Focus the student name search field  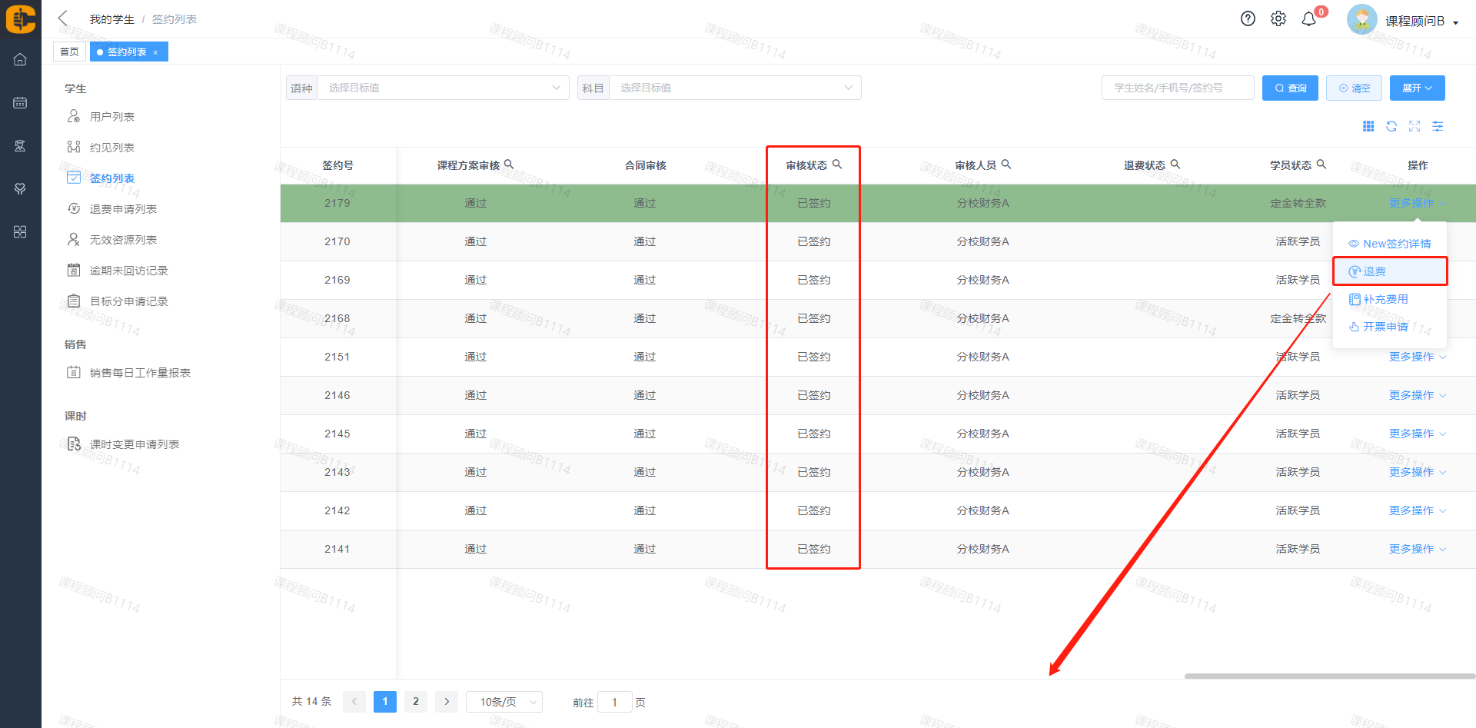(x=1177, y=88)
